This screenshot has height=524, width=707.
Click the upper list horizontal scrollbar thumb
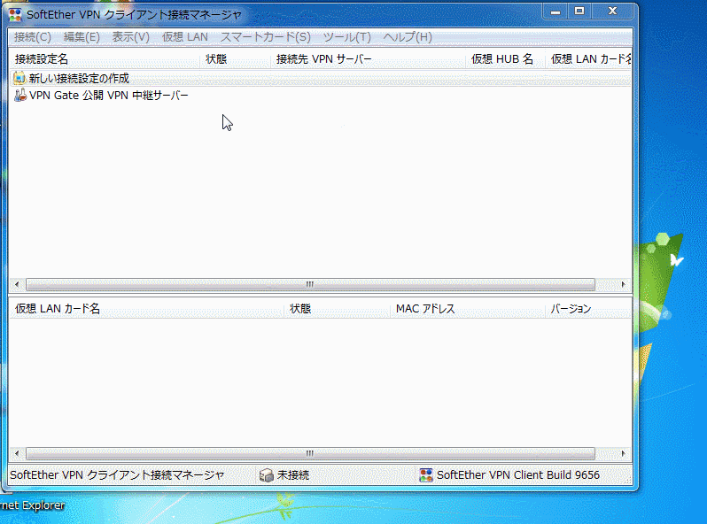pyautogui.click(x=310, y=284)
